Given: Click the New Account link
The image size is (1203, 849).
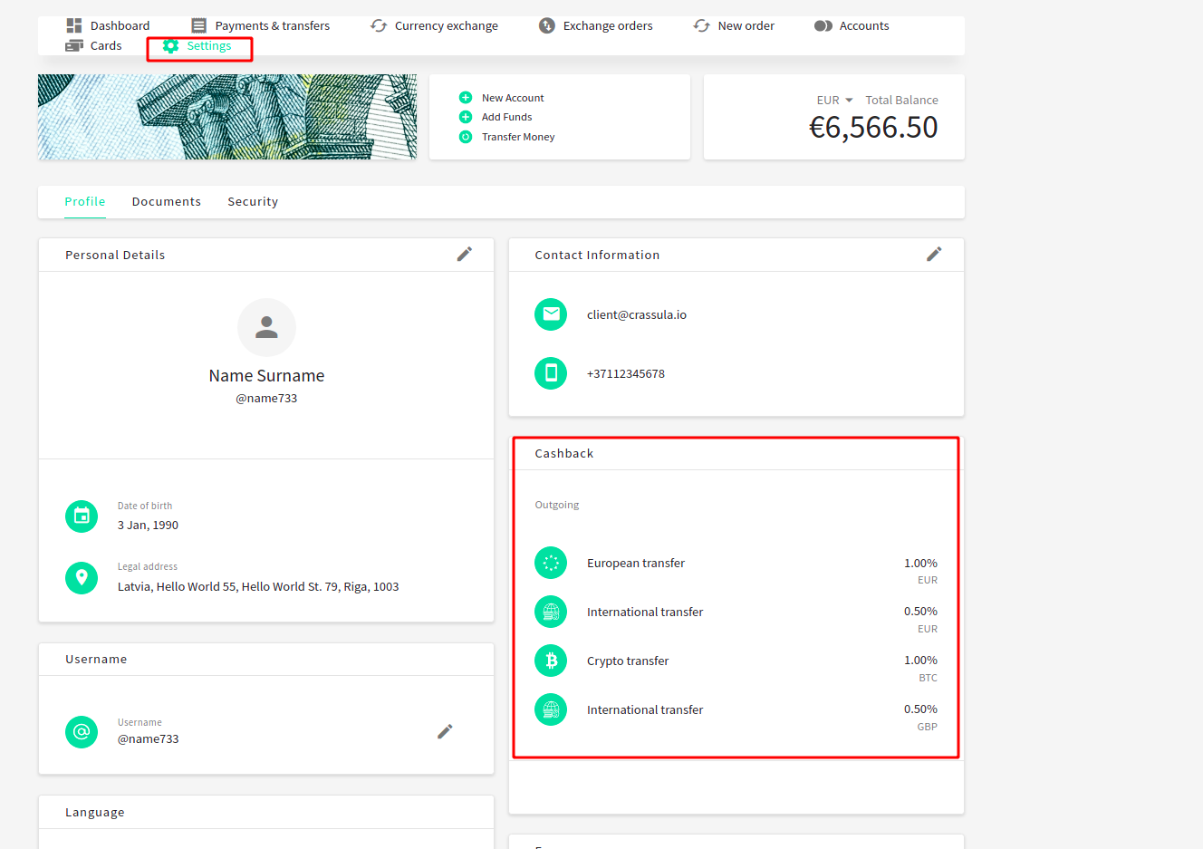Looking at the screenshot, I should [512, 98].
